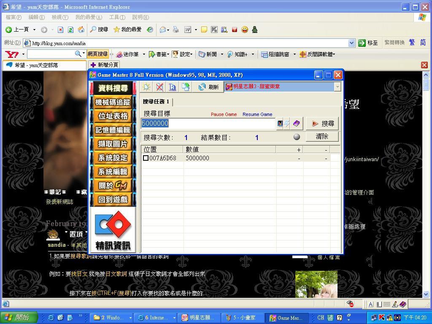The image size is (432, 324).
Task: Click the purple help book icon beside search field
Action: pos(297,124)
